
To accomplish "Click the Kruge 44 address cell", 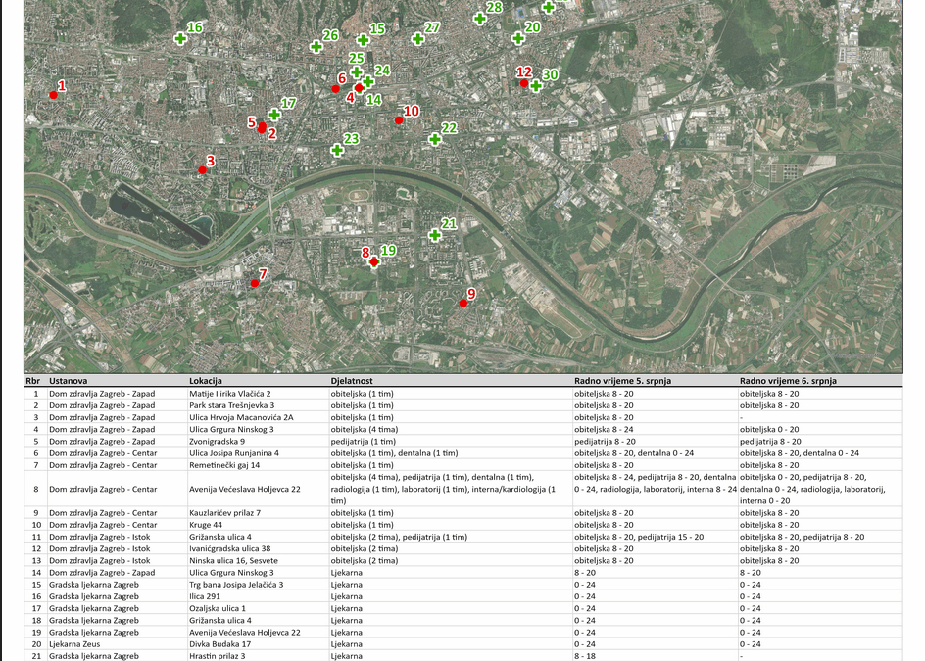I will point(209,525).
